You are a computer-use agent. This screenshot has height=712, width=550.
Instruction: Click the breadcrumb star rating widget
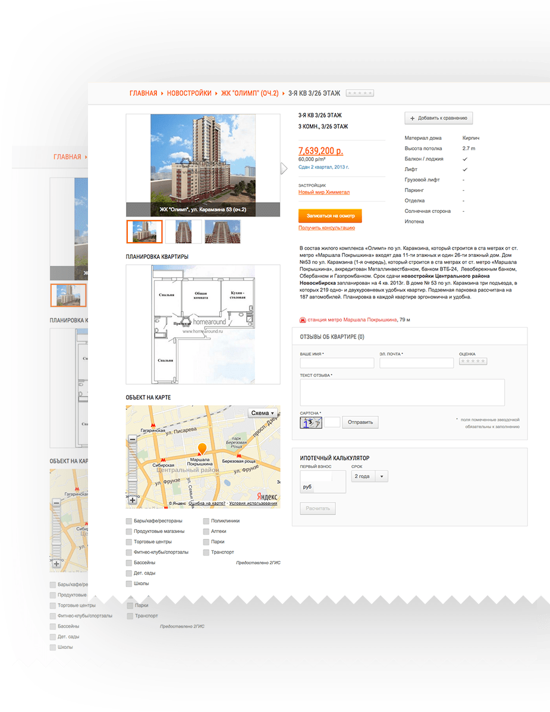[x=360, y=93]
